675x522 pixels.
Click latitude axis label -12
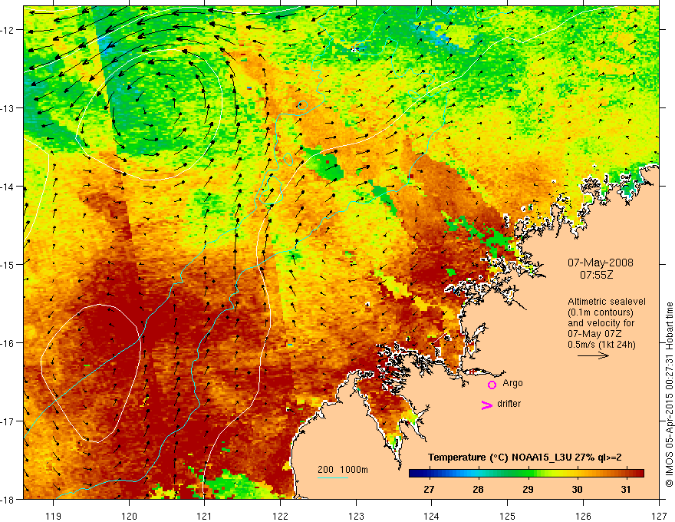tap(8, 30)
